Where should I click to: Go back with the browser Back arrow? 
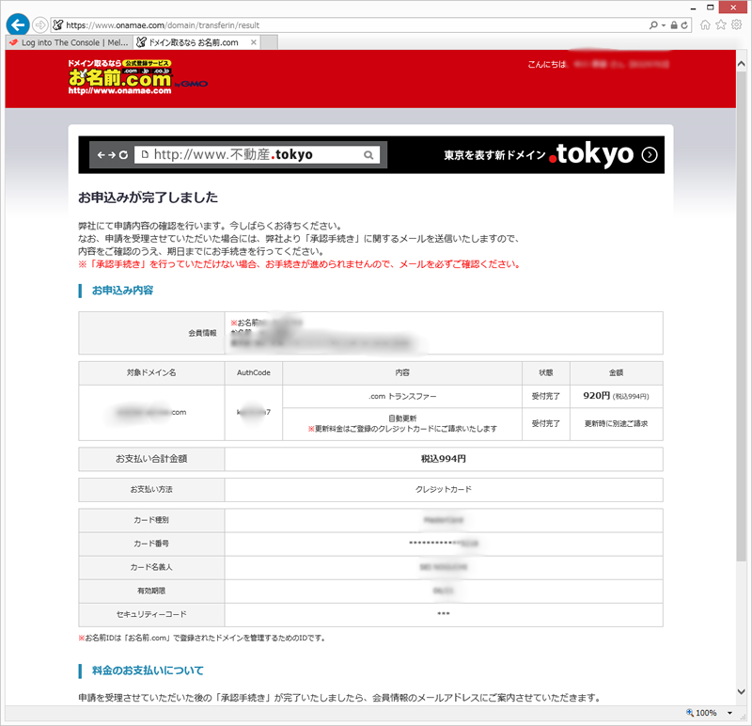(18, 24)
